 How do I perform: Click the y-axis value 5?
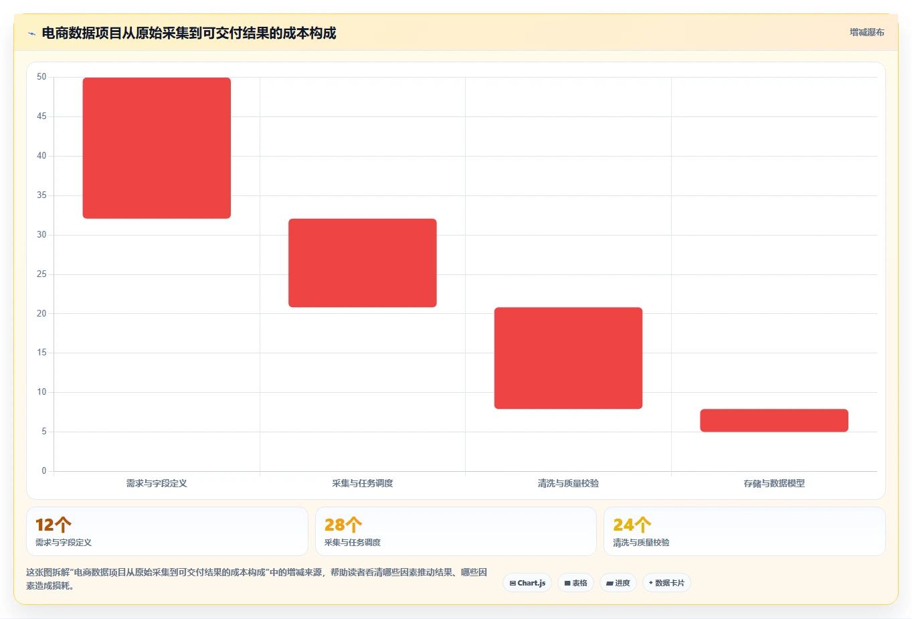(44, 432)
